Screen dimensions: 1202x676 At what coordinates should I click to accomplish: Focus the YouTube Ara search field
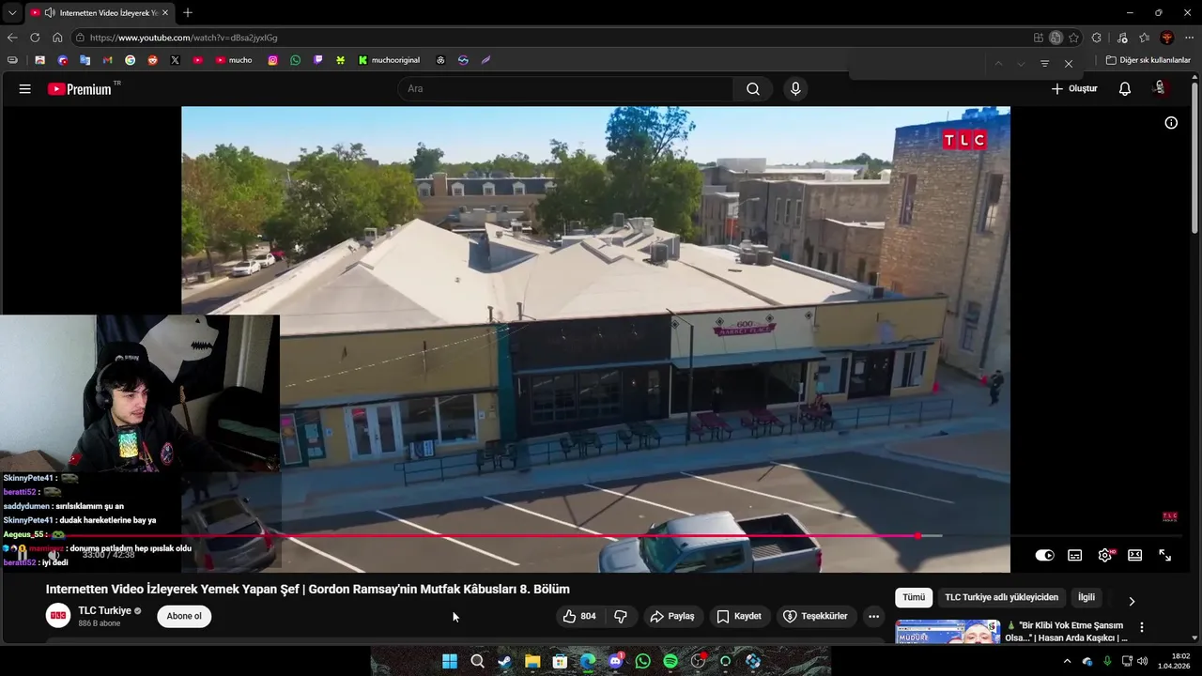click(565, 89)
